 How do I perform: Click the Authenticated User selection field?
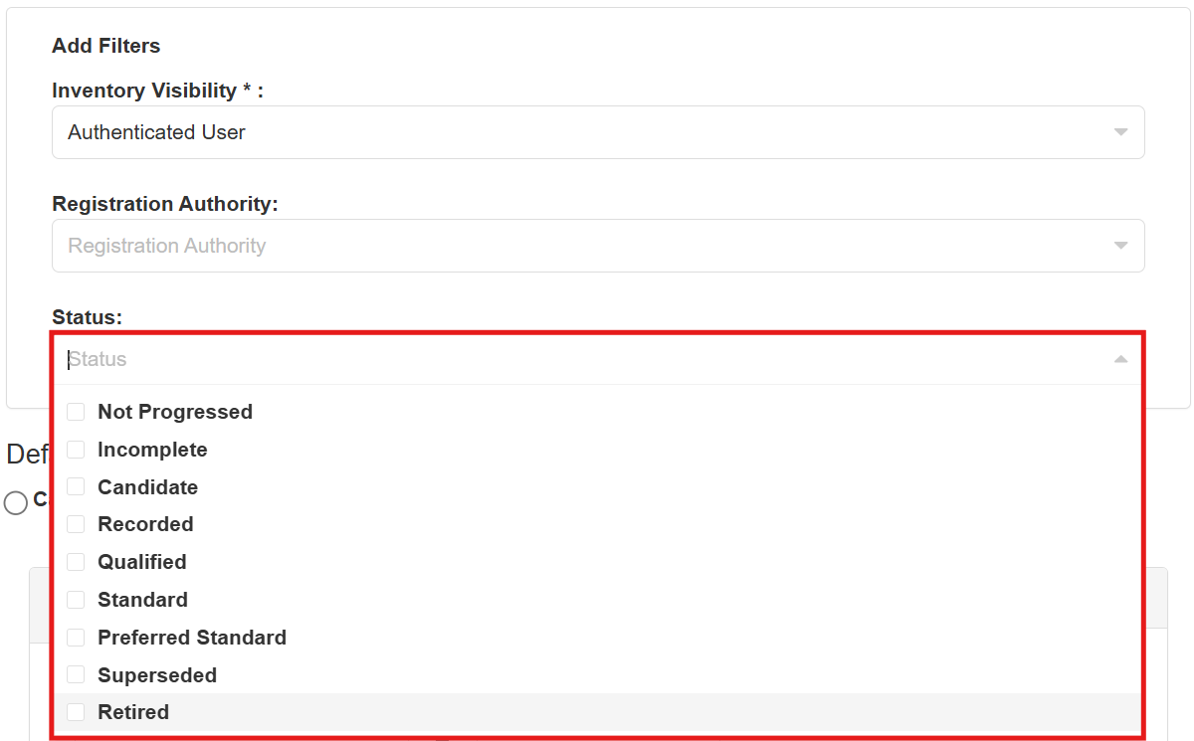577,132
